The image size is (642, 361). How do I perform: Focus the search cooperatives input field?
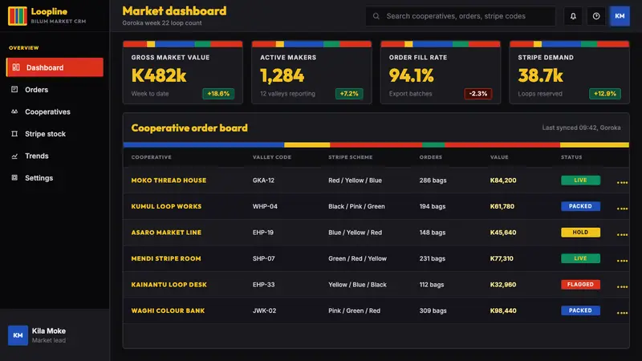[460, 16]
